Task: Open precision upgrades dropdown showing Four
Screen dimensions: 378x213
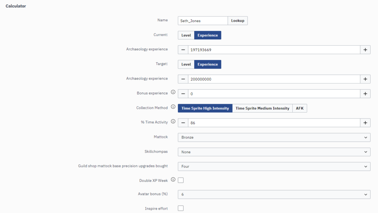Action: [274, 166]
